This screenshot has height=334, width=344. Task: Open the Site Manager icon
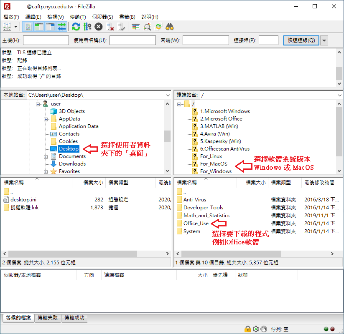7,27
